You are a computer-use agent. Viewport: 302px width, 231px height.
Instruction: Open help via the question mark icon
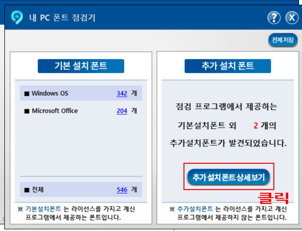point(274,18)
